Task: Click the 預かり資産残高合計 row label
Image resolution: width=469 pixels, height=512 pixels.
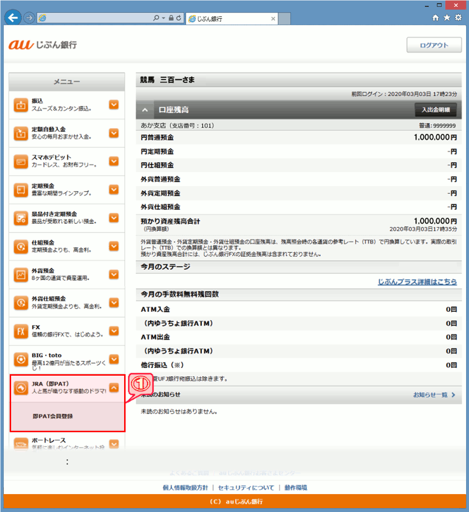Action: [x=170, y=221]
